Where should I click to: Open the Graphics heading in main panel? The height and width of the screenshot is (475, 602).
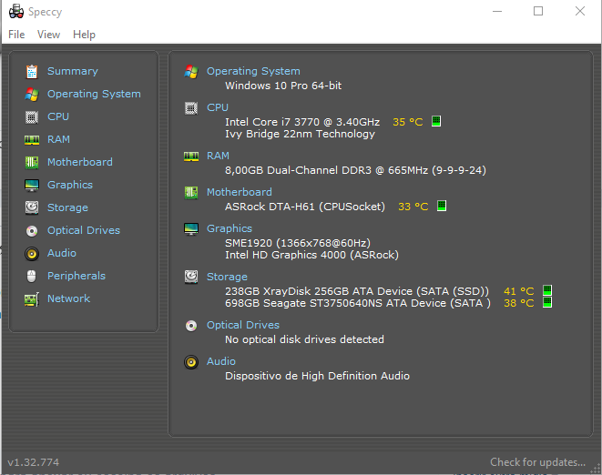point(230,228)
